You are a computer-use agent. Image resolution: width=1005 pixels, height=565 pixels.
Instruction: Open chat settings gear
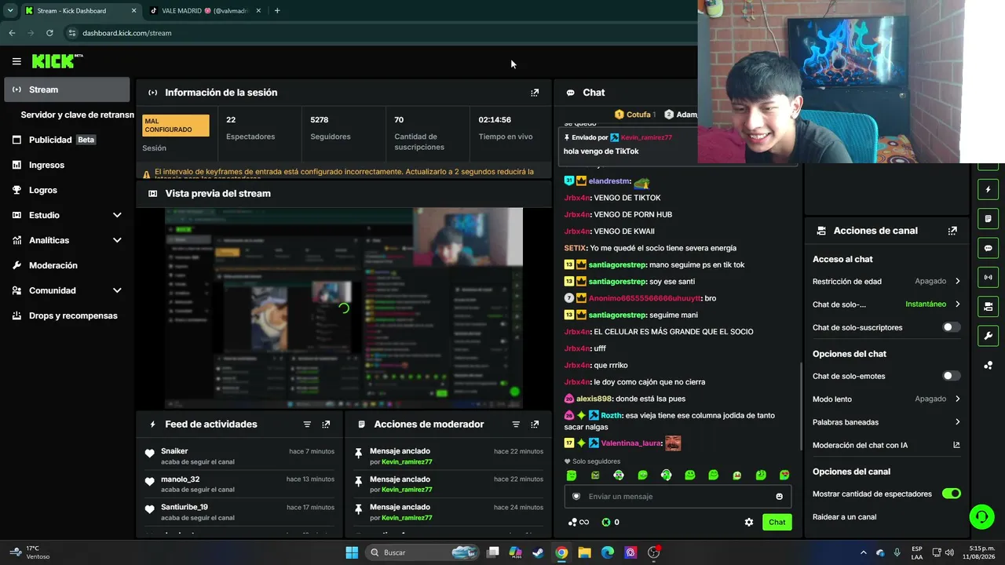[749, 522]
